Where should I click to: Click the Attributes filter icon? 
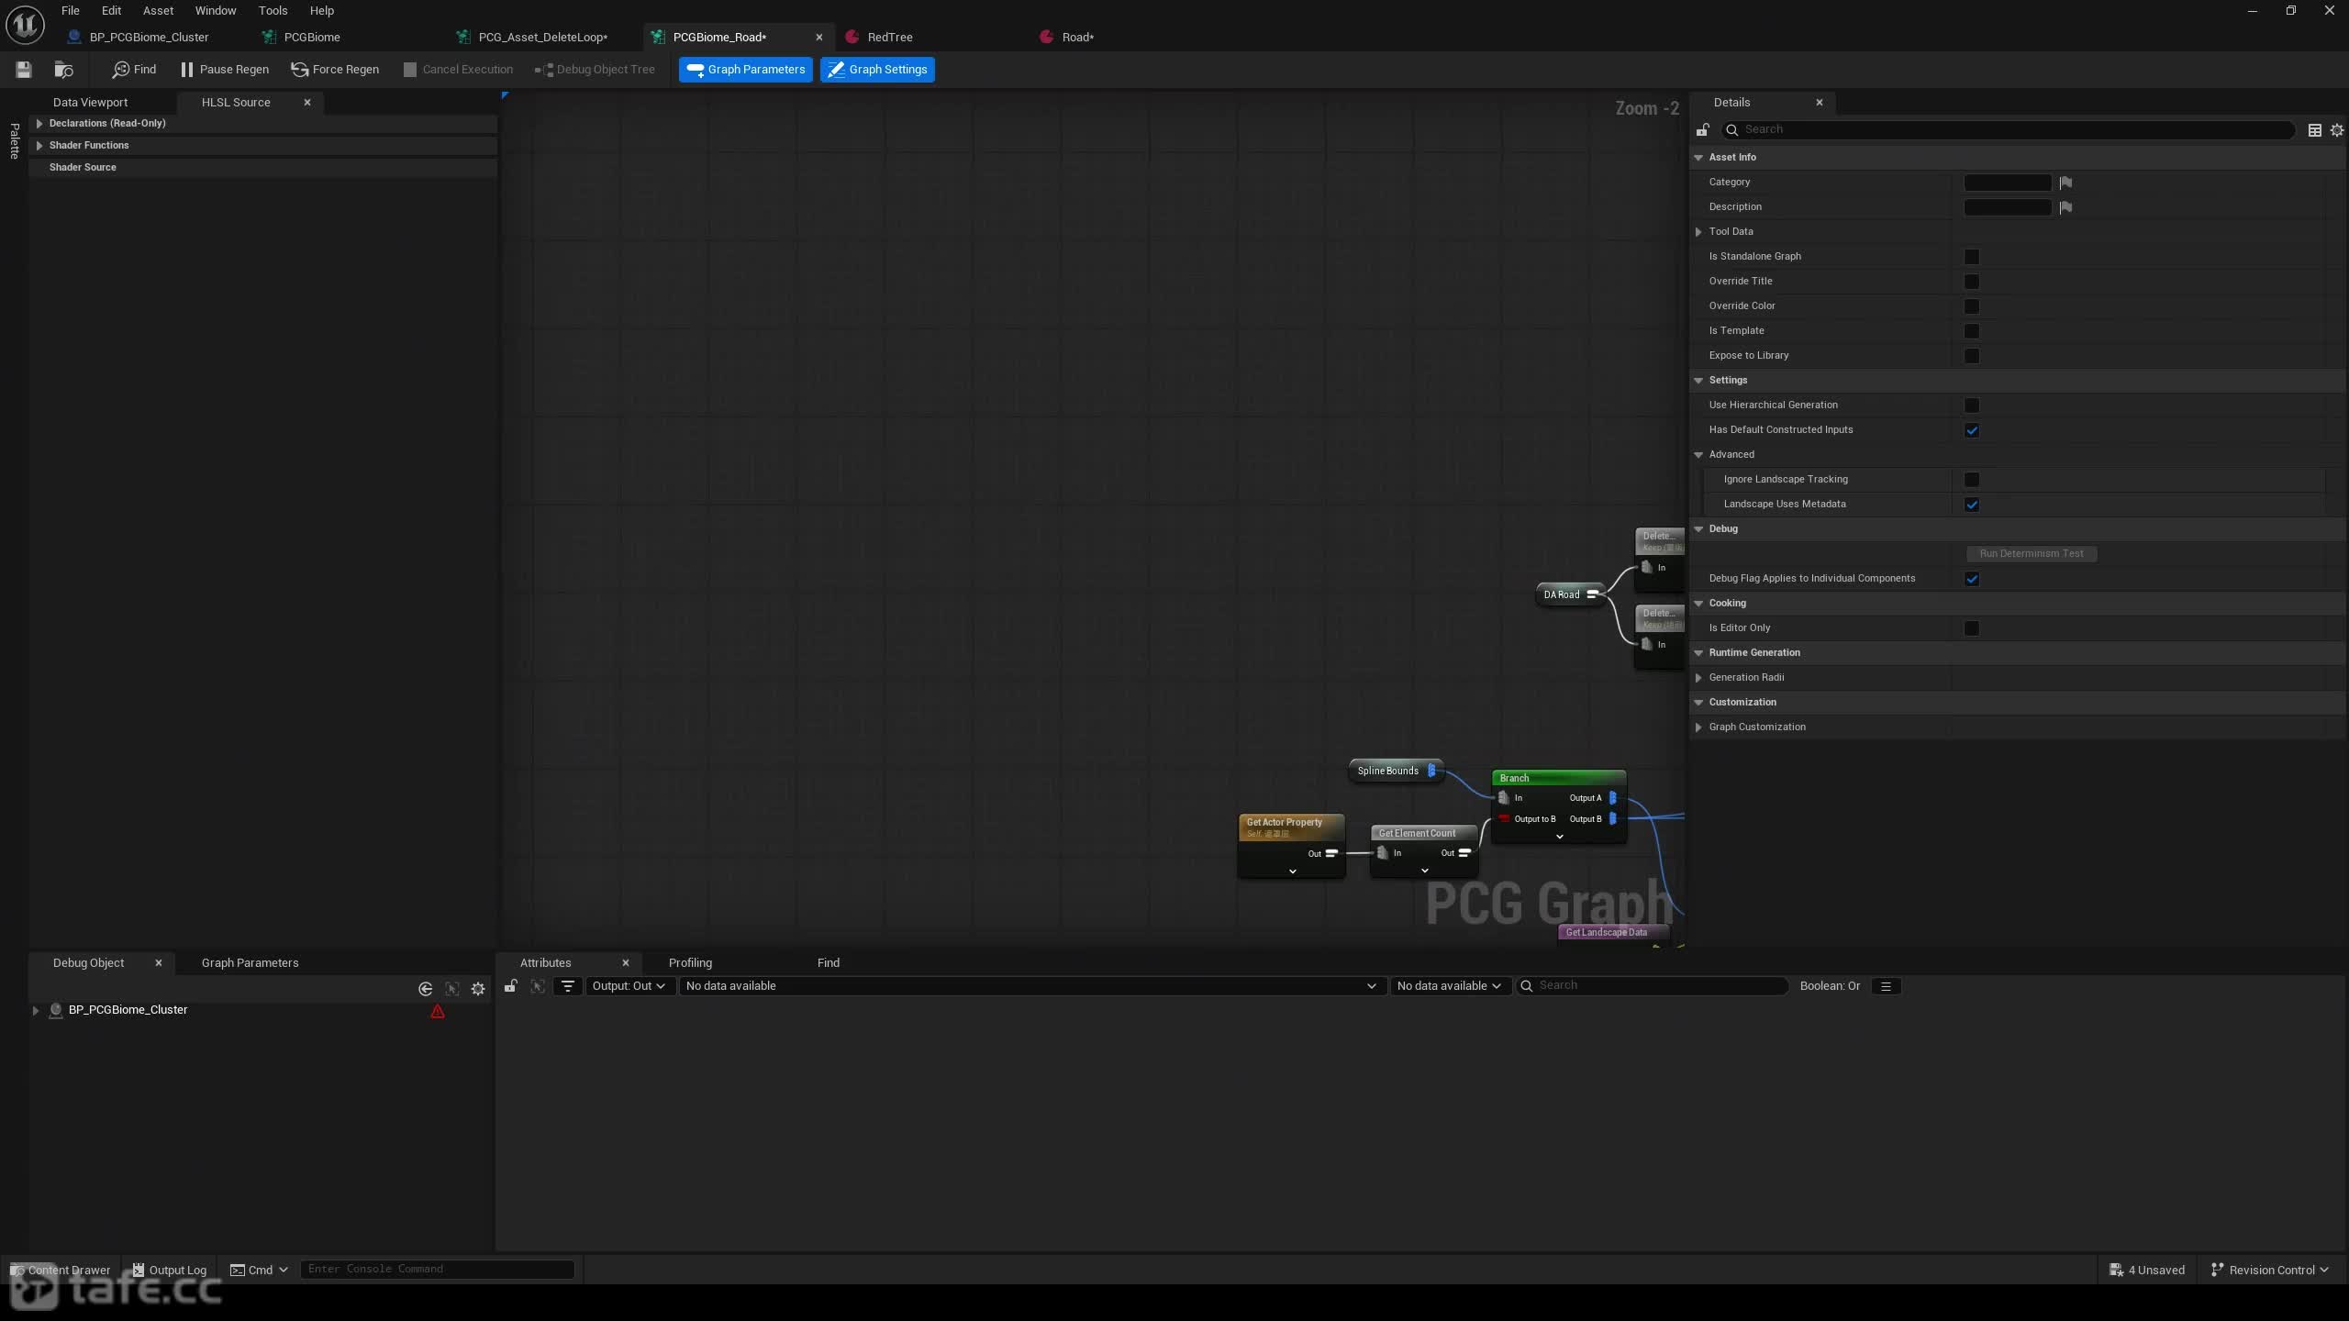coord(568,986)
